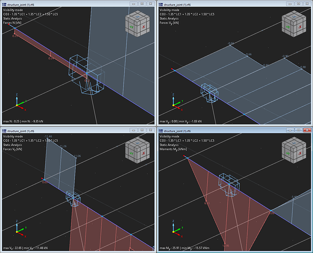The width and height of the screenshot is (313, 253).
Task: Click the navigation cube in the Forces N view
Action: click(x=138, y=22)
